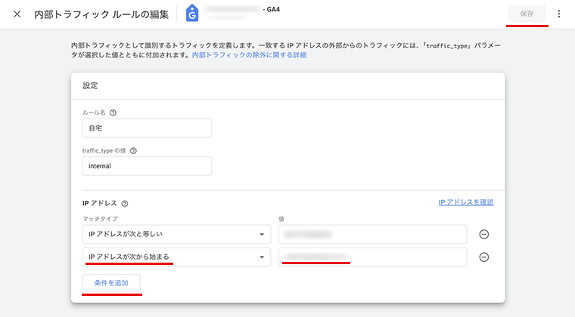Focus value field for 次と等しい condition

pyautogui.click(x=372, y=234)
